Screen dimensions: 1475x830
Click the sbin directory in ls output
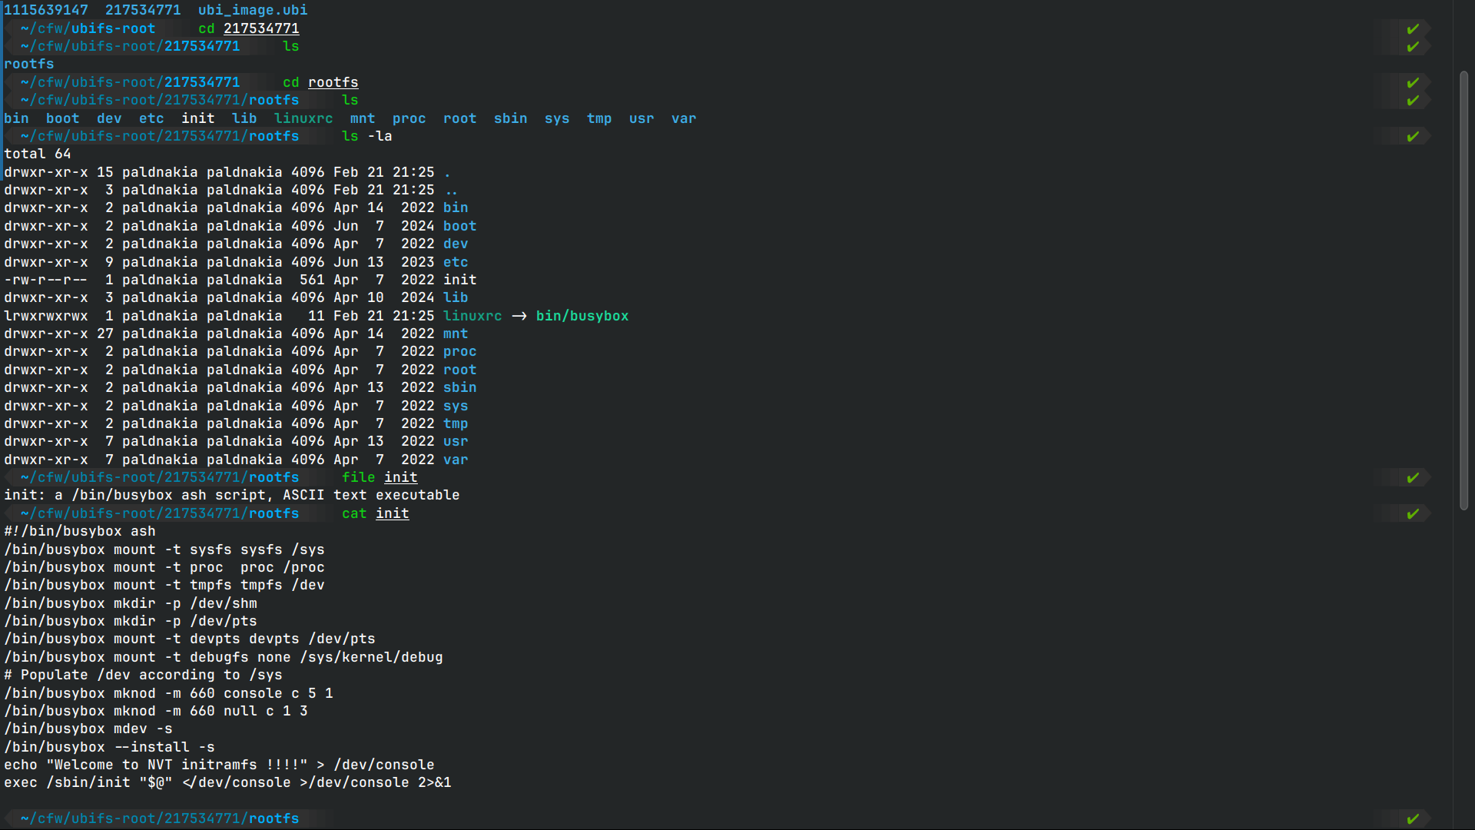click(x=510, y=118)
